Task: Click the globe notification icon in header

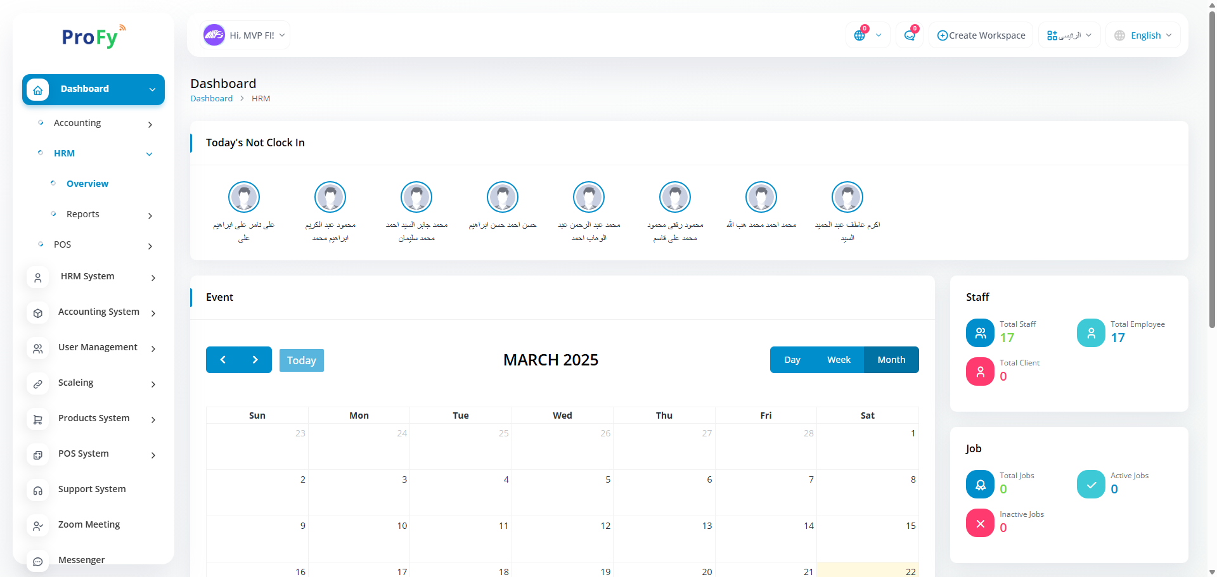Action: 860,35
